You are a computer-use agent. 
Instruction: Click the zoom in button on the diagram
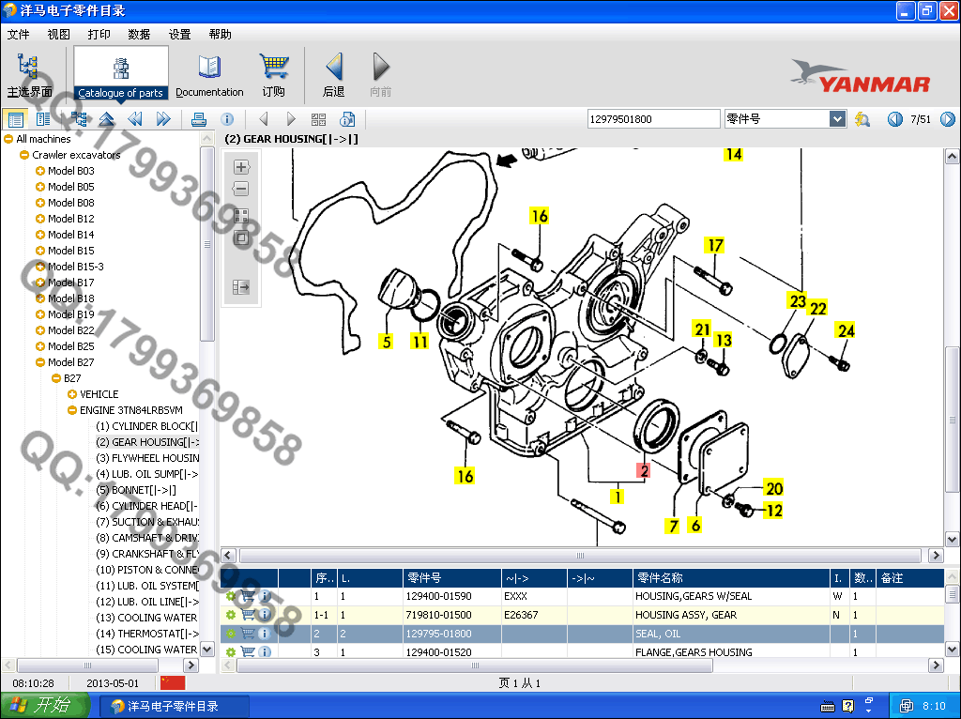click(241, 167)
